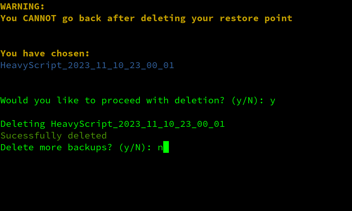Click the 'Sucessfully deleted' message

[x=54, y=135]
